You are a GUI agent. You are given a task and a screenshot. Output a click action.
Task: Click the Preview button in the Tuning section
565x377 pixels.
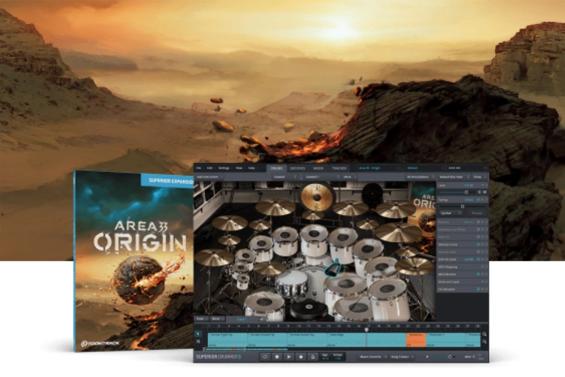(x=477, y=213)
